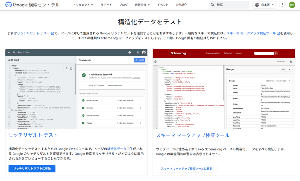This screenshot has height=181, width=300.
Task: Click the スキーマ マークアップ検証ツールに移動 button
Action: (x=187, y=169)
